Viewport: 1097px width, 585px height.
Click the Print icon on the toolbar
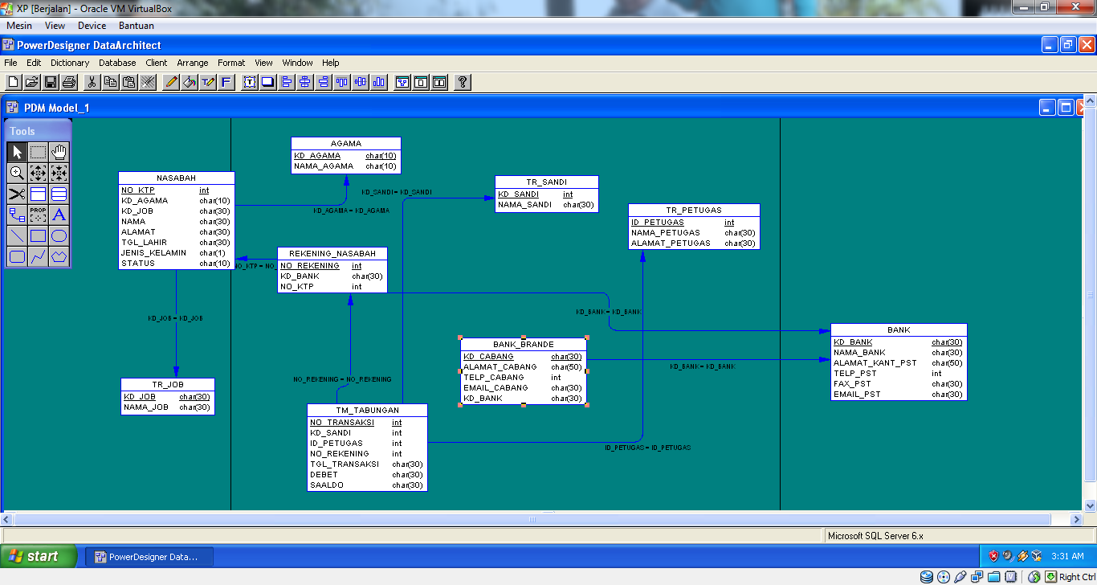click(x=69, y=81)
